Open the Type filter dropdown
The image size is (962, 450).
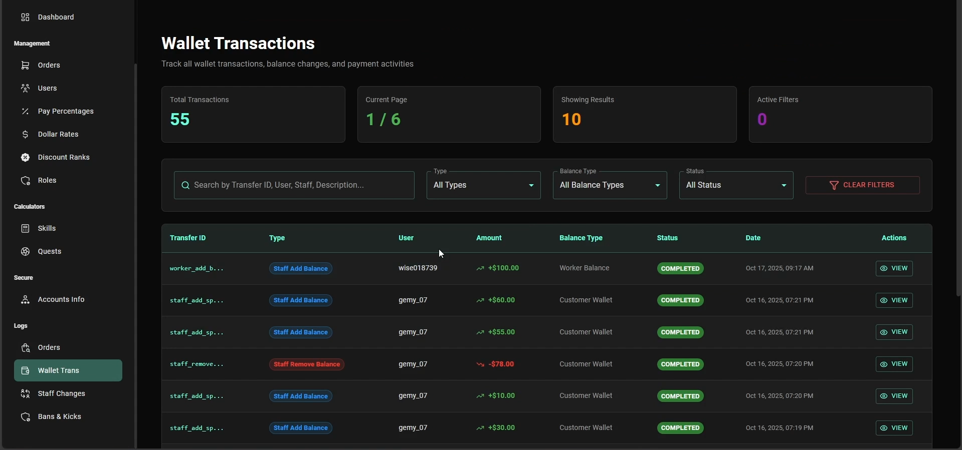pos(483,185)
